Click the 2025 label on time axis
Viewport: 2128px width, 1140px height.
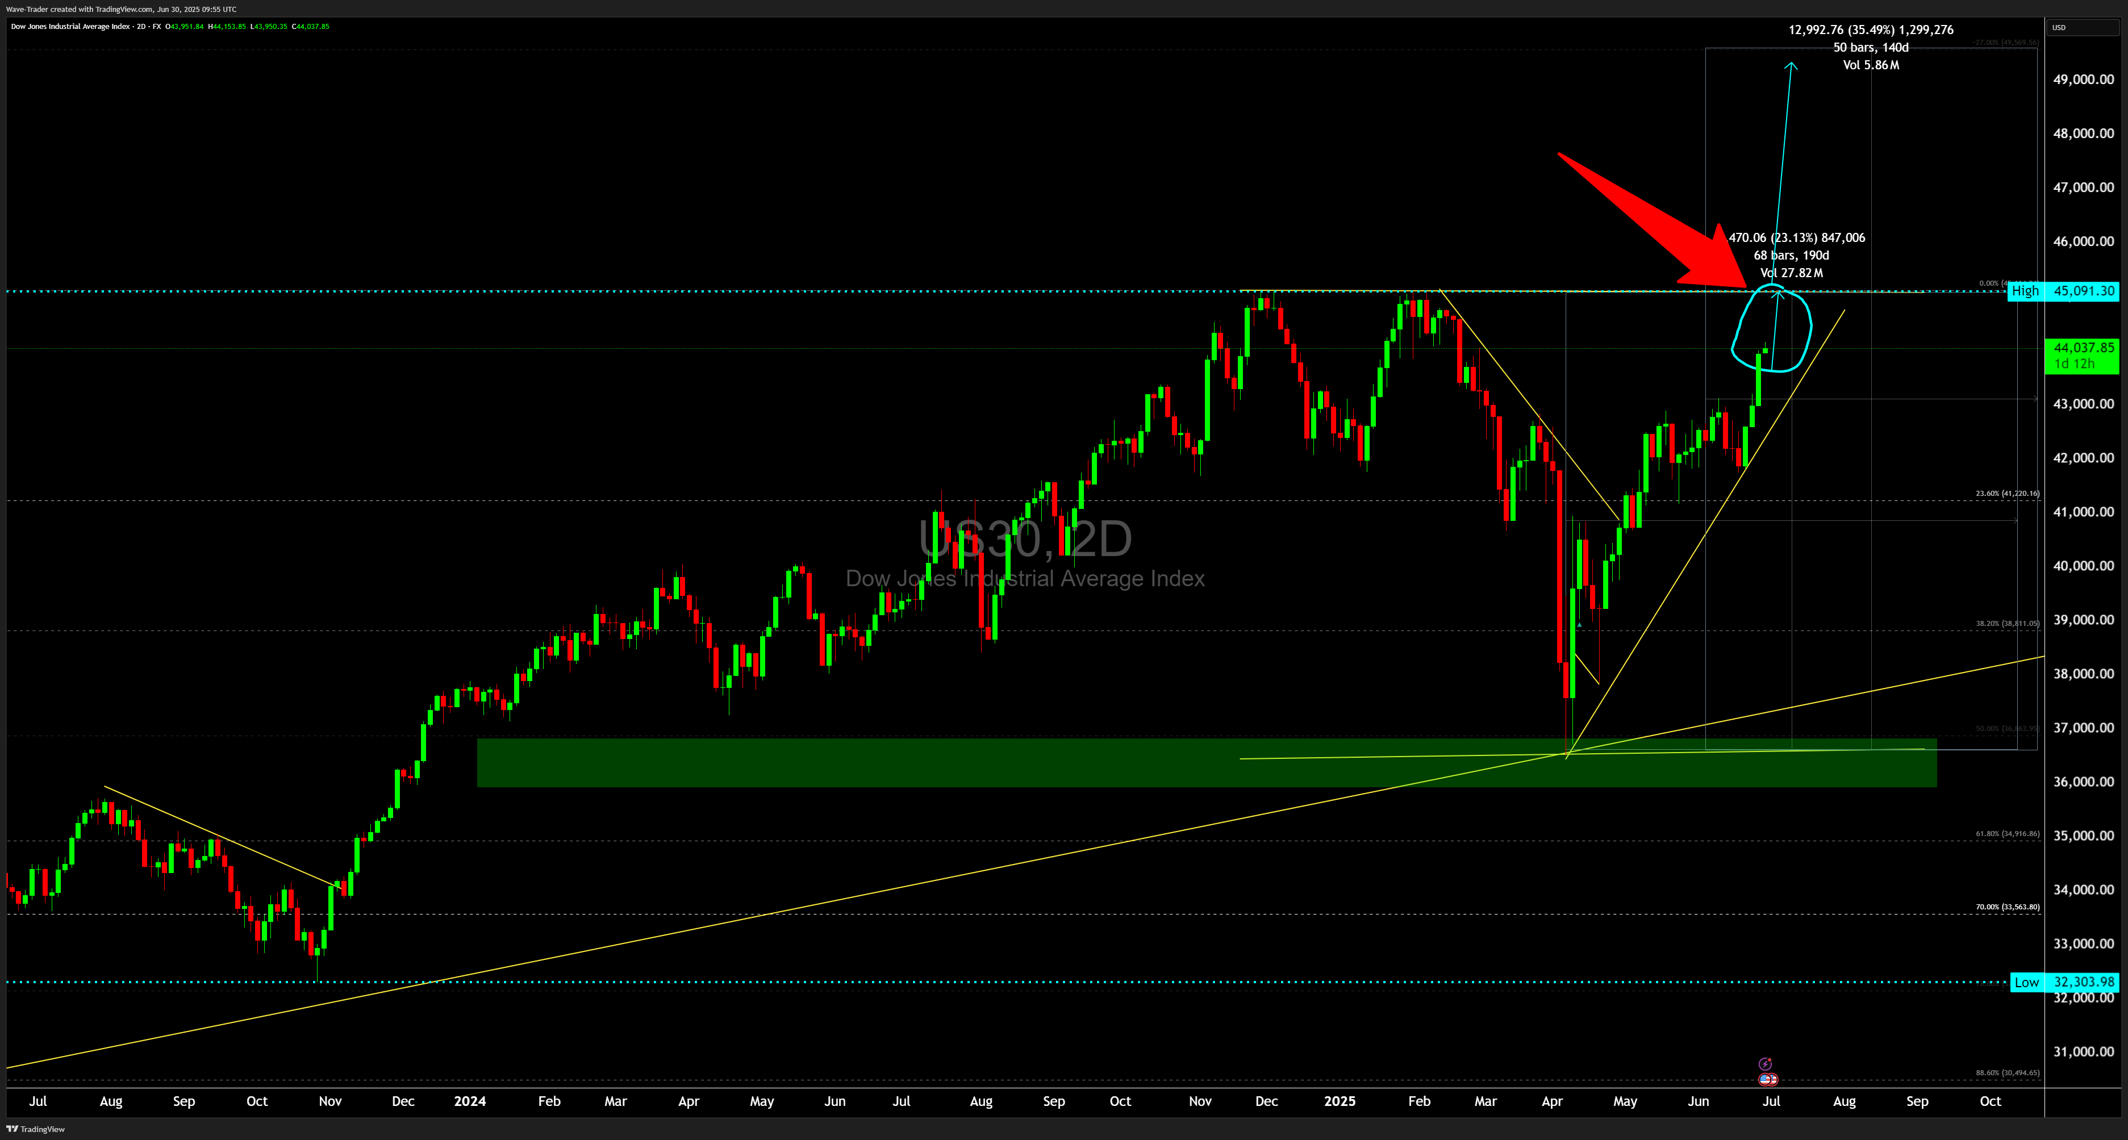(1339, 1101)
